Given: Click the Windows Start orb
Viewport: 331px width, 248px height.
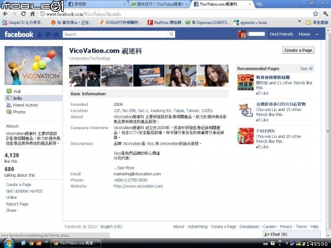Looking at the screenshot, I should coord(8,243).
